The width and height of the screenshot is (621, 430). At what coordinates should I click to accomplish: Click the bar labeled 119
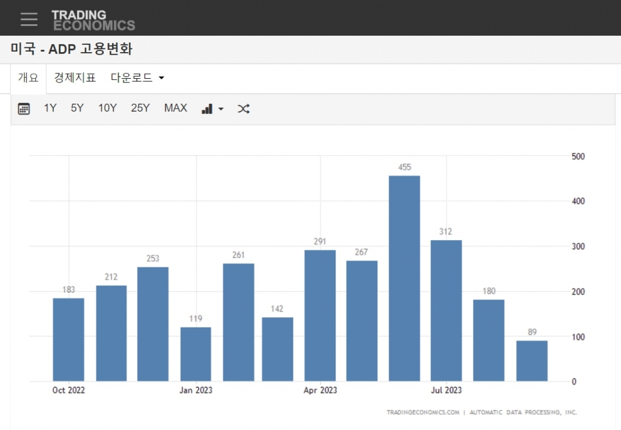196,354
